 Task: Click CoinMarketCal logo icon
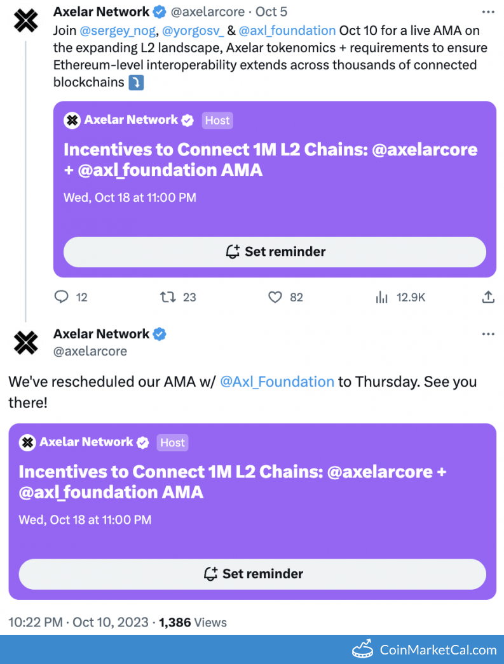362,649
